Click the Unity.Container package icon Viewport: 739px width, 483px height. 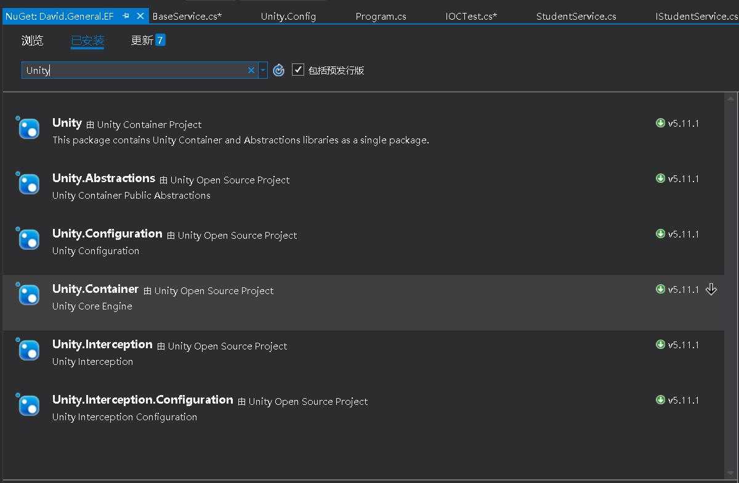(x=28, y=293)
